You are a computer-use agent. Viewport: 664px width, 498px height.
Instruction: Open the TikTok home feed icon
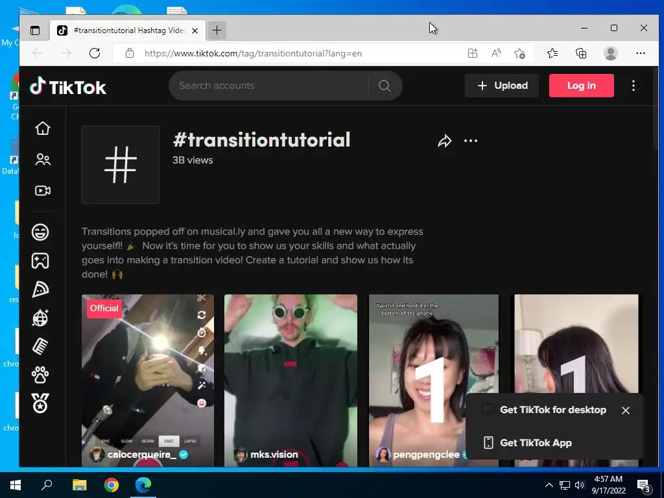43,128
